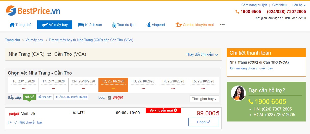Click HN: (024) 7307 2605 number

[x=272, y=109]
